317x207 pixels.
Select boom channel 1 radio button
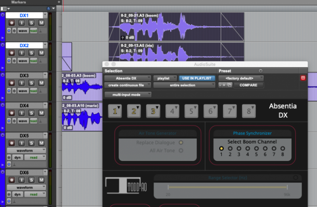222,149
